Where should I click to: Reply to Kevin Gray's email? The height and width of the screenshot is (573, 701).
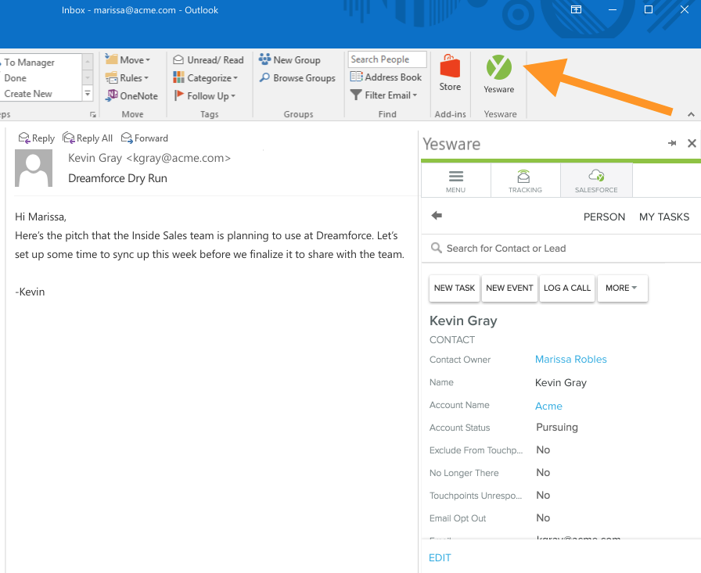click(x=36, y=138)
